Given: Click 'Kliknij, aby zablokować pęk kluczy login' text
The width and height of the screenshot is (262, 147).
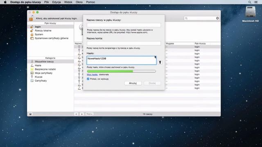Looking at the screenshot, I should click(56, 18).
